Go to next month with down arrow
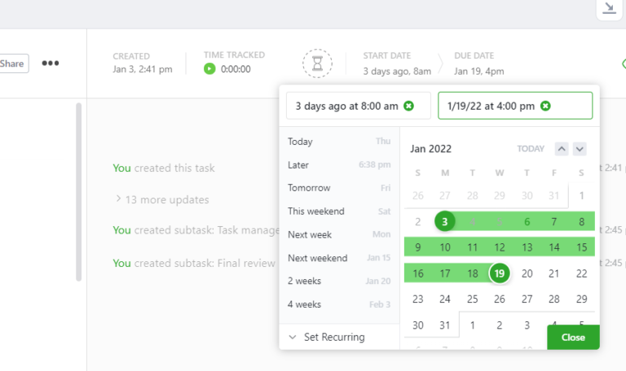This screenshot has width=626, height=371. pos(580,149)
